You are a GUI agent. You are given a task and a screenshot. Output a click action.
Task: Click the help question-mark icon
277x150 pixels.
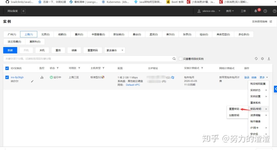(x=275, y=11)
